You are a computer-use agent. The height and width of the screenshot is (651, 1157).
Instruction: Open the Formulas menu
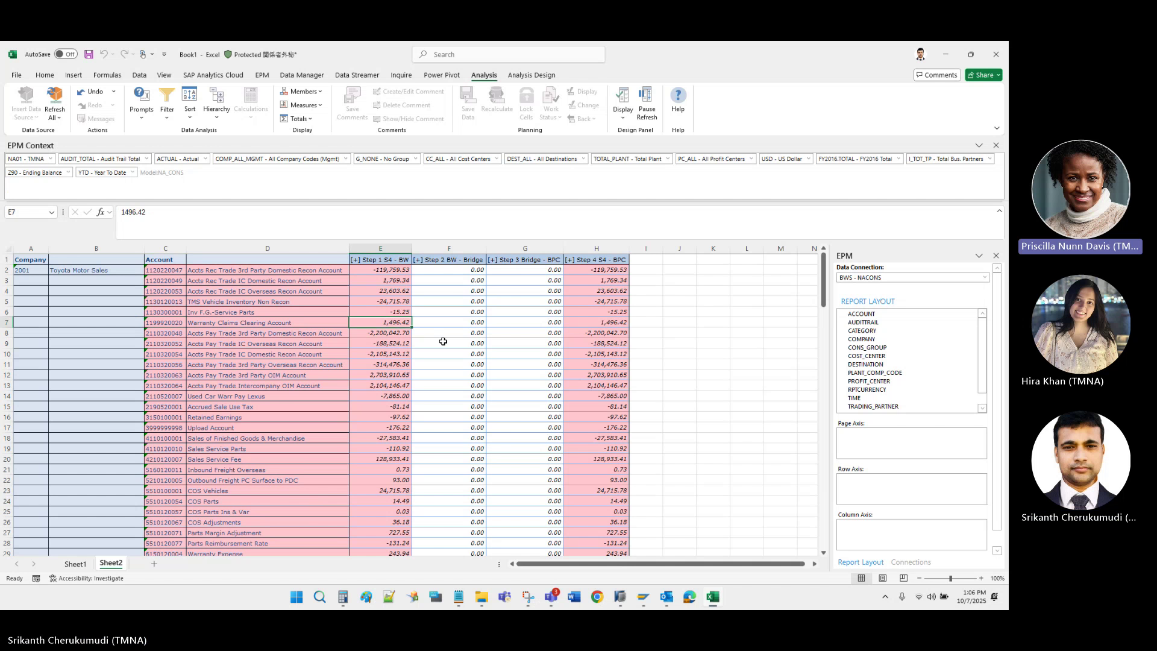point(107,75)
